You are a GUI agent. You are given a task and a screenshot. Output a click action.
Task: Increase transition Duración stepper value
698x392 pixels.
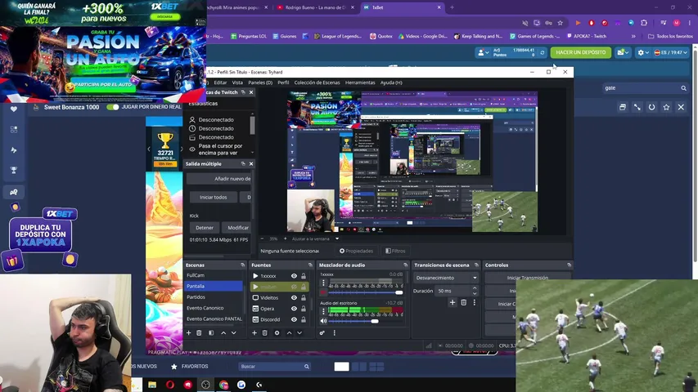point(475,288)
